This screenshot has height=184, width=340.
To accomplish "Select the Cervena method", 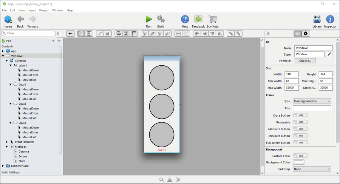I will (x=23, y=152).
